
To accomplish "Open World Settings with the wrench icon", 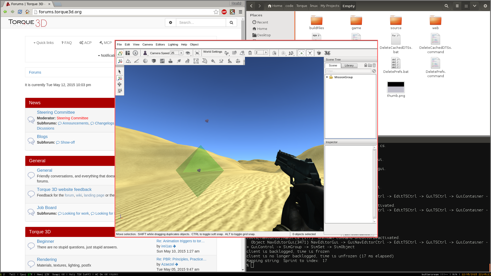I will tap(227, 53).
